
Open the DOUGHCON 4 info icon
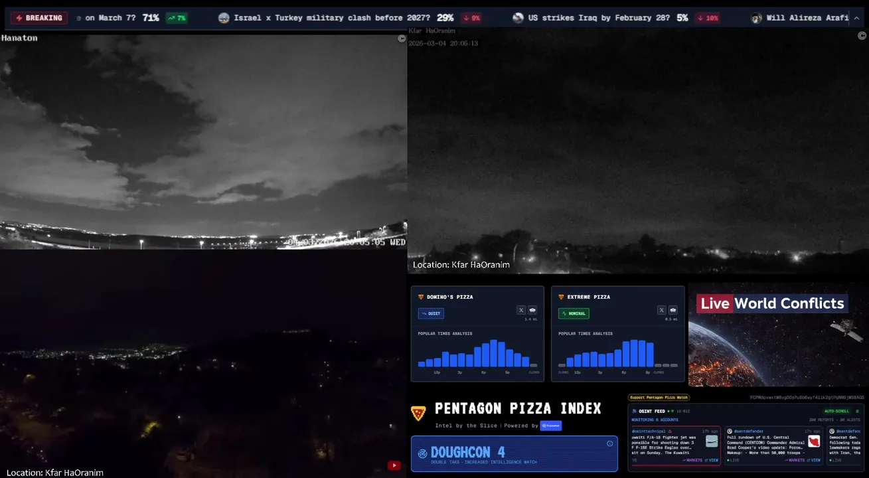[609, 443]
